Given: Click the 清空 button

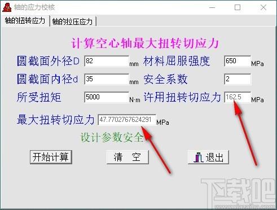Looking at the screenshot, I should [x=127, y=157].
